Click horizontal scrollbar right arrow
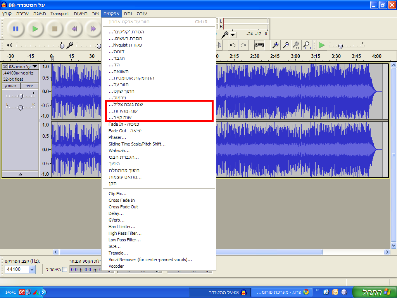Screen dimensions: 397x298 point(387,252)
